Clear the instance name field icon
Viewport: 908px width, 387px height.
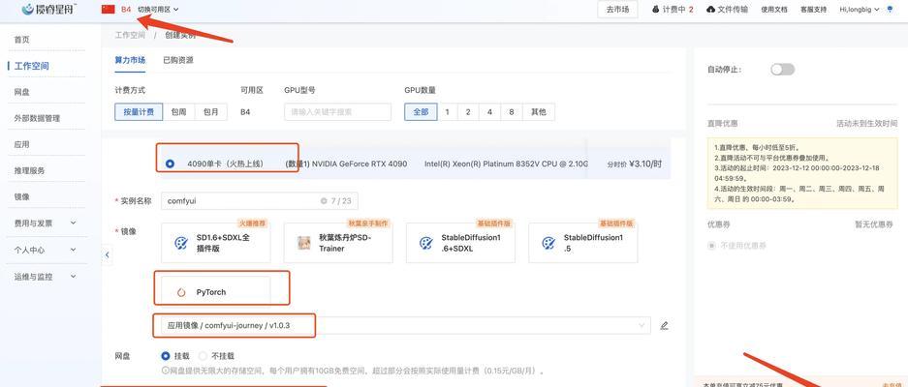click(x=324, y=201)
